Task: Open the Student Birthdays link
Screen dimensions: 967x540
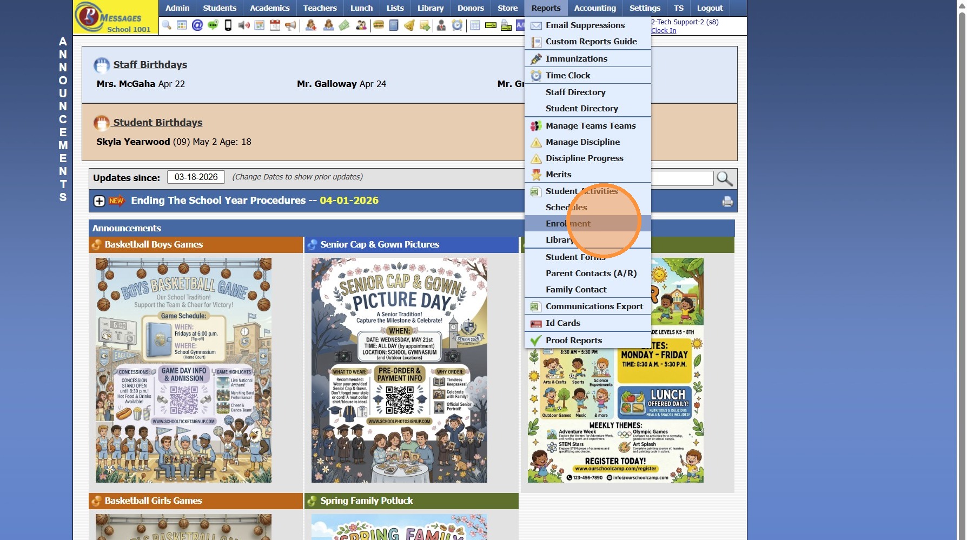Action: [x=158, y=123]
